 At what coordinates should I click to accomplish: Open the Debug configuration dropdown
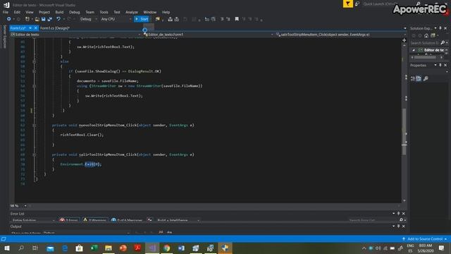[89, 19]
